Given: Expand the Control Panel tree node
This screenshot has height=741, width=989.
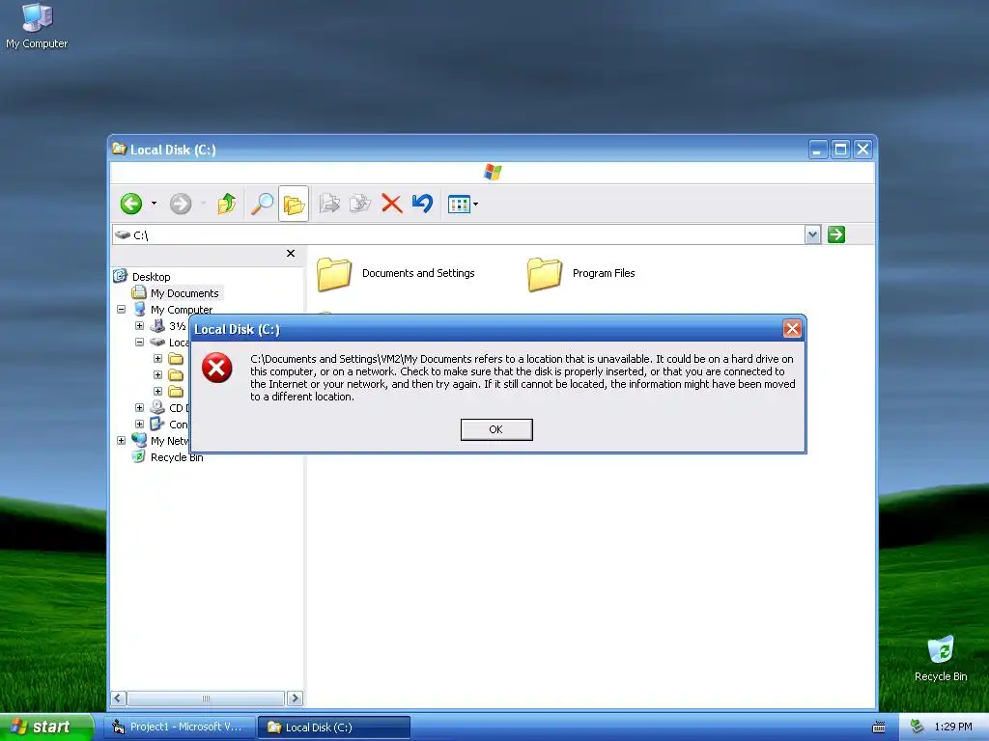Looking at the screenshot, I should 139,425.
